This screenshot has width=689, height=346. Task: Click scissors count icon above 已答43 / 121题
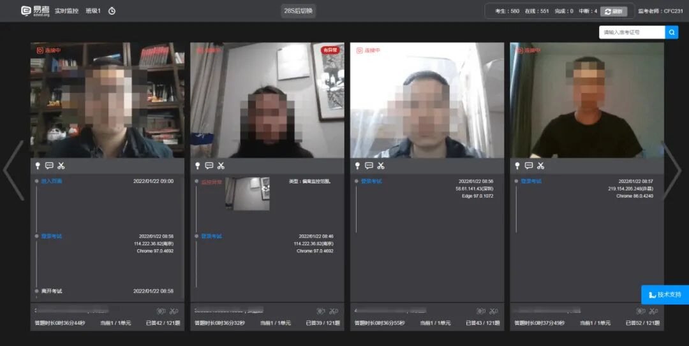point(494,311)
